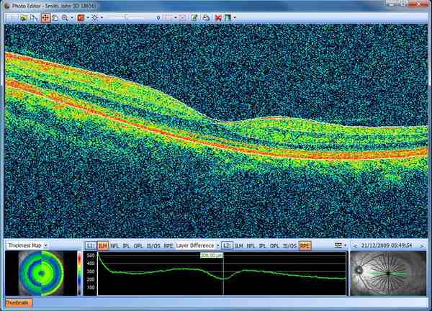Click the red X delete icon
Viewport: 432px width, 311px height.
(x=218, y=18)
